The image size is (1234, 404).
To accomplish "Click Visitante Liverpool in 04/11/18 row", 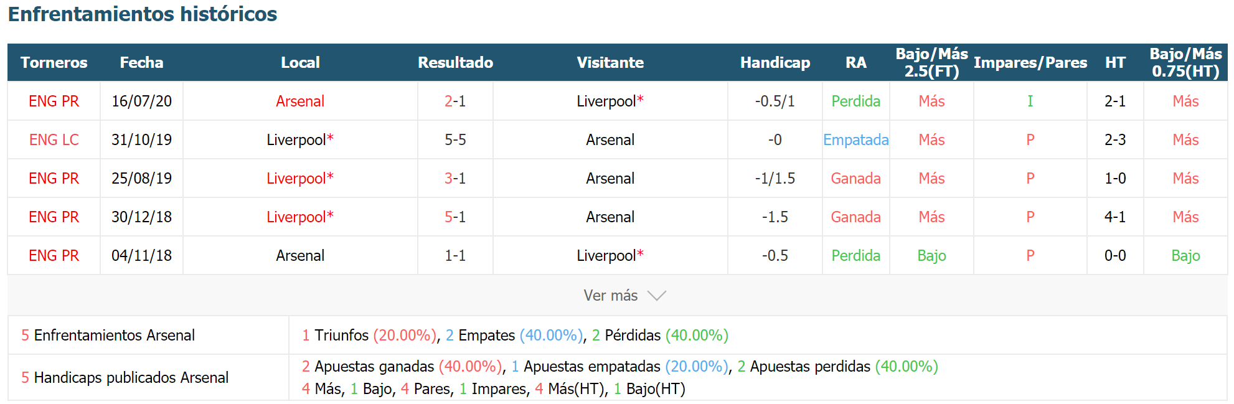I will pyautogui.click(x=610, y=255).
